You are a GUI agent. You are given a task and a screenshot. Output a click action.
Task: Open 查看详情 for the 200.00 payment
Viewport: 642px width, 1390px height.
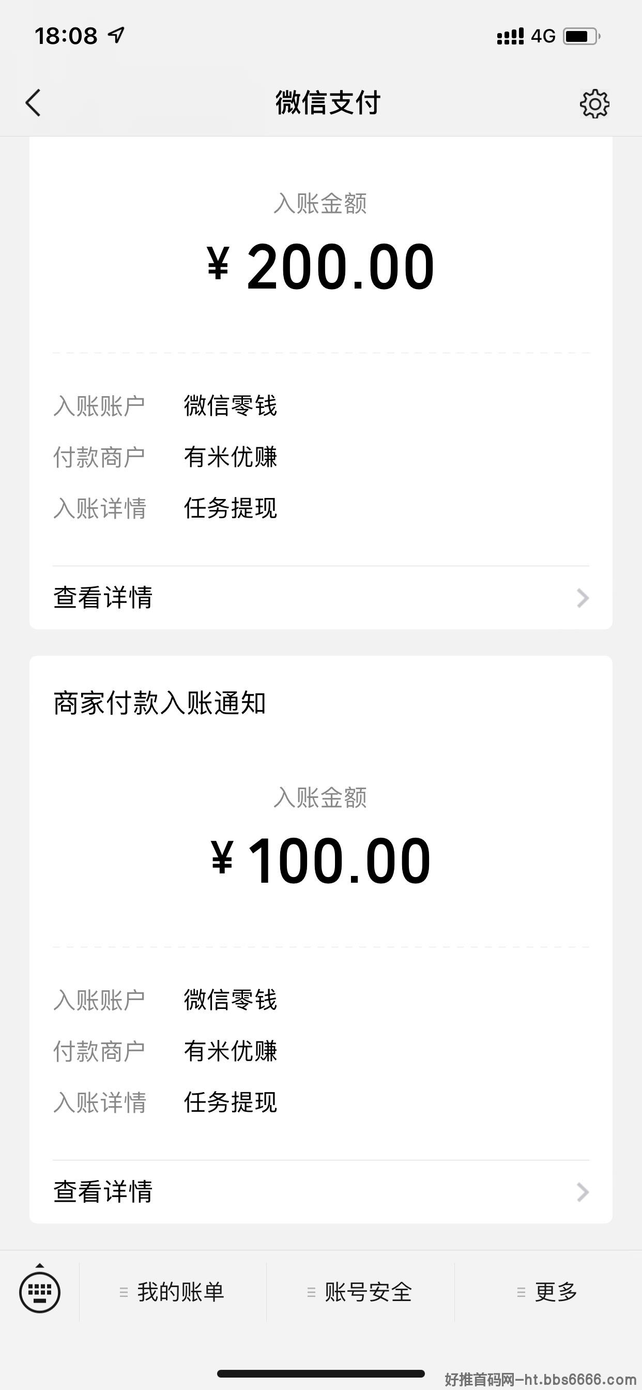coord(321,598)
